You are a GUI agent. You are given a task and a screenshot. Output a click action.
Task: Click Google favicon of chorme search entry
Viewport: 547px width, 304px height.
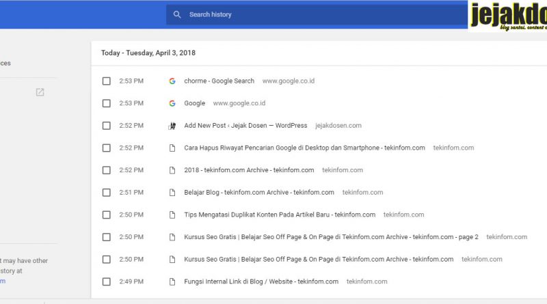(x=172, y=81)
